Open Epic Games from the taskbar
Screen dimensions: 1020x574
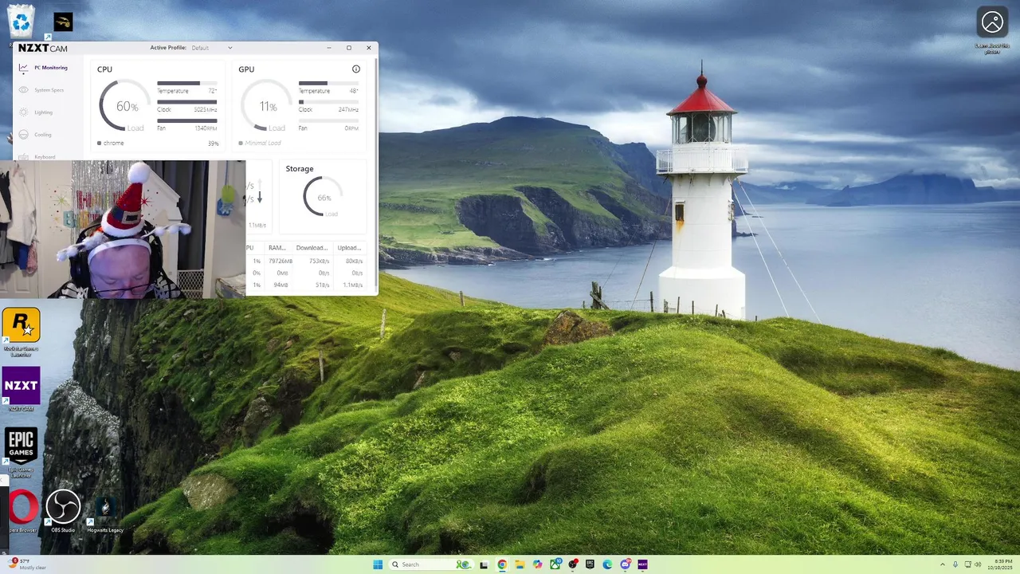click(590, 564)
